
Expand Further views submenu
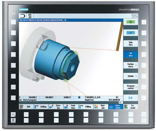coord(131,65)
